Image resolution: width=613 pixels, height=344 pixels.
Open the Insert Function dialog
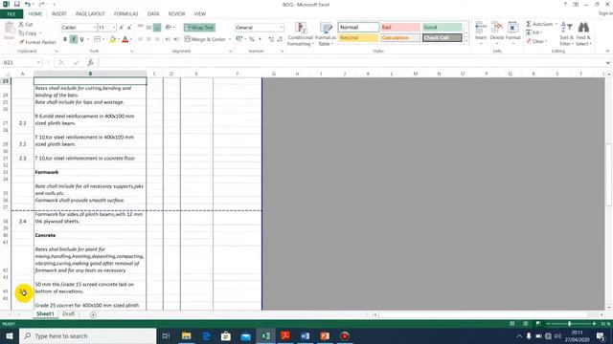(x=90, y=62)
